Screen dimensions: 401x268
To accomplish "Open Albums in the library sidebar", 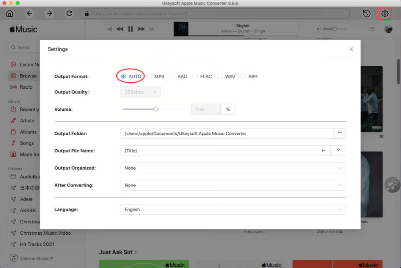I will click(x=28, y=132).
